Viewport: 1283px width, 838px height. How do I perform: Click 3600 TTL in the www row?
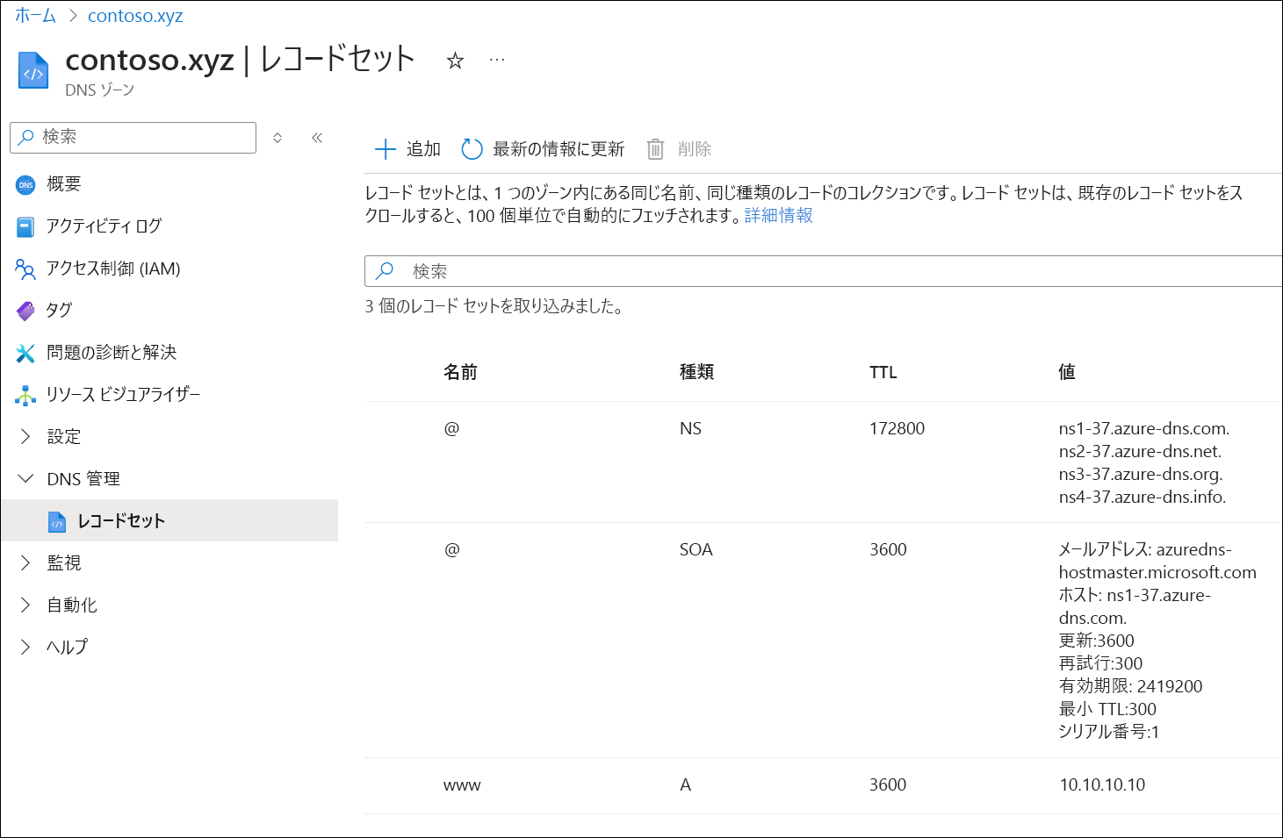[888, 784]
